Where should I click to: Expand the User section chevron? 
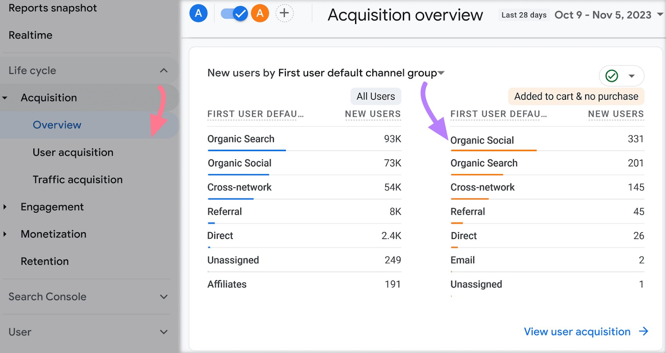pyautogui.click(x=164, y=332)
